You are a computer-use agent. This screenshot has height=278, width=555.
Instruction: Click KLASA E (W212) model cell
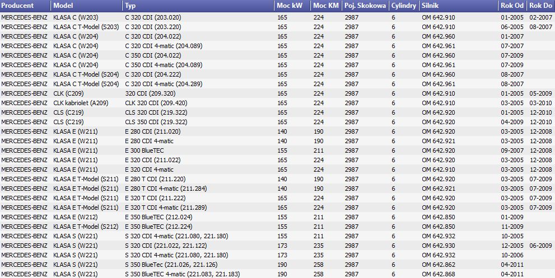point(76,217)
